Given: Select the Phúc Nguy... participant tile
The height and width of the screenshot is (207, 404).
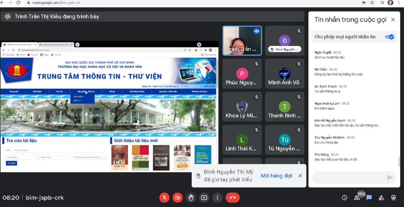Looking at the screenshot, I should click(242, 74).
